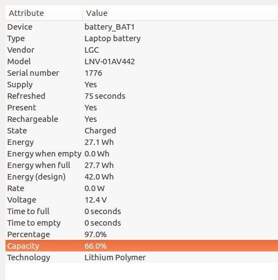The width and height of the screenshot is (278, 280).
Task: Select the Supply row
Action: pos(141,85)
